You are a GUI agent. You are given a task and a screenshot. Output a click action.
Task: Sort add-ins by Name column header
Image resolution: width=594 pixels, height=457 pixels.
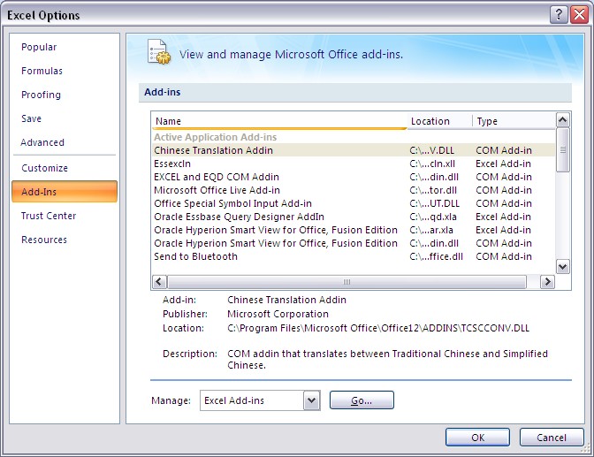279,121
